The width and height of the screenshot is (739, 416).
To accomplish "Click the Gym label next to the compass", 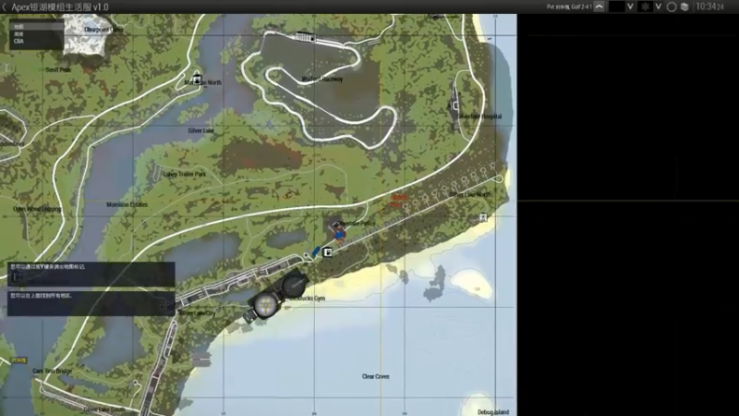I will click(307, 298).
